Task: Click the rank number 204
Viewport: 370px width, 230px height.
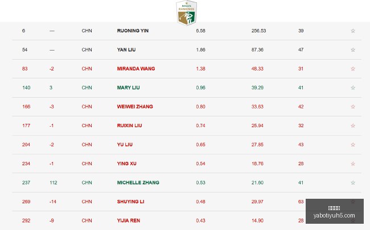Action: point(26,145)
